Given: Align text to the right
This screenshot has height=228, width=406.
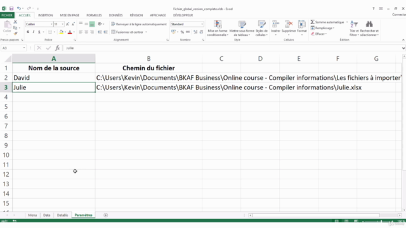Looking at the screenshot, I should tap(92, 32).
